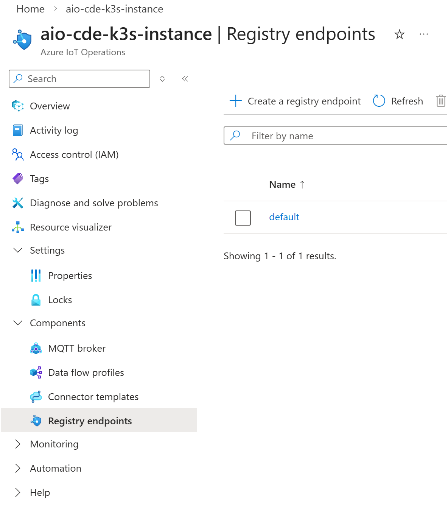This screenshot has width=448, height=511.
Task: Open Connector templates
Action: 93,397
